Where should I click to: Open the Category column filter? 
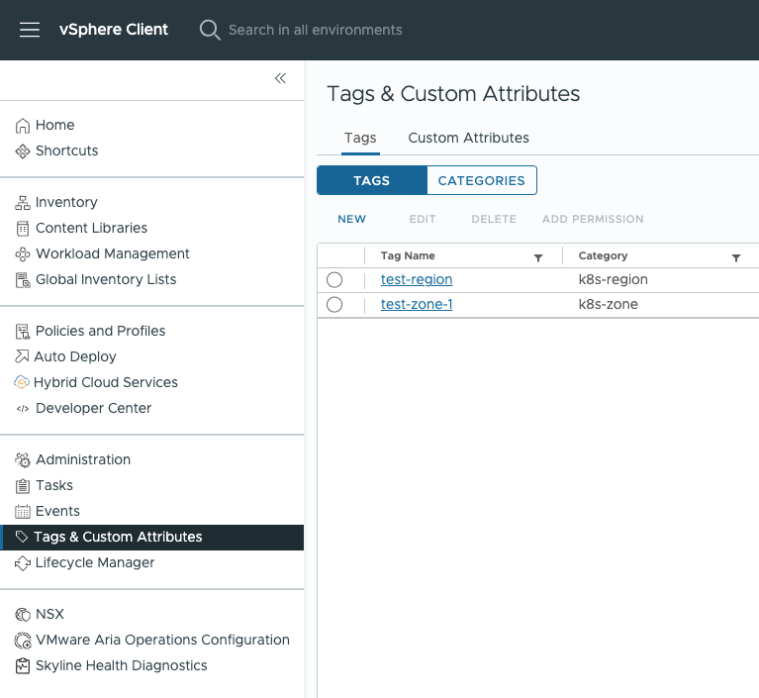click(736, 257)
